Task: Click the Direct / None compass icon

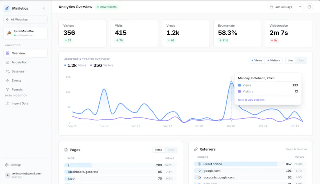Action: point(199,164)
